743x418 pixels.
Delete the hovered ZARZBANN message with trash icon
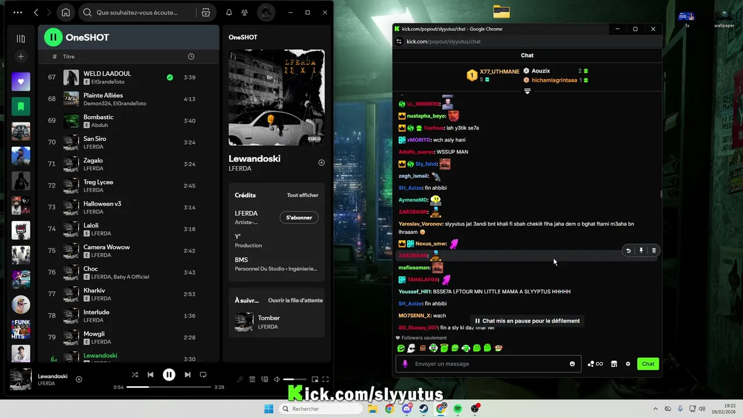pos(654,251)
